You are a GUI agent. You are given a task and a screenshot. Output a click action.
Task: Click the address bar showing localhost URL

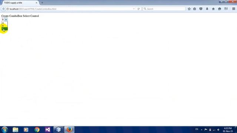[x=71, y=9]
